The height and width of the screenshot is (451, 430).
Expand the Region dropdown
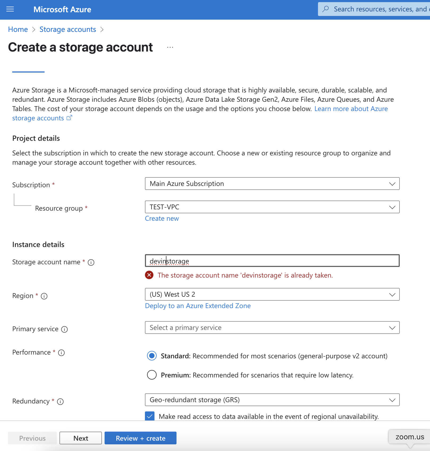(272, 294)
